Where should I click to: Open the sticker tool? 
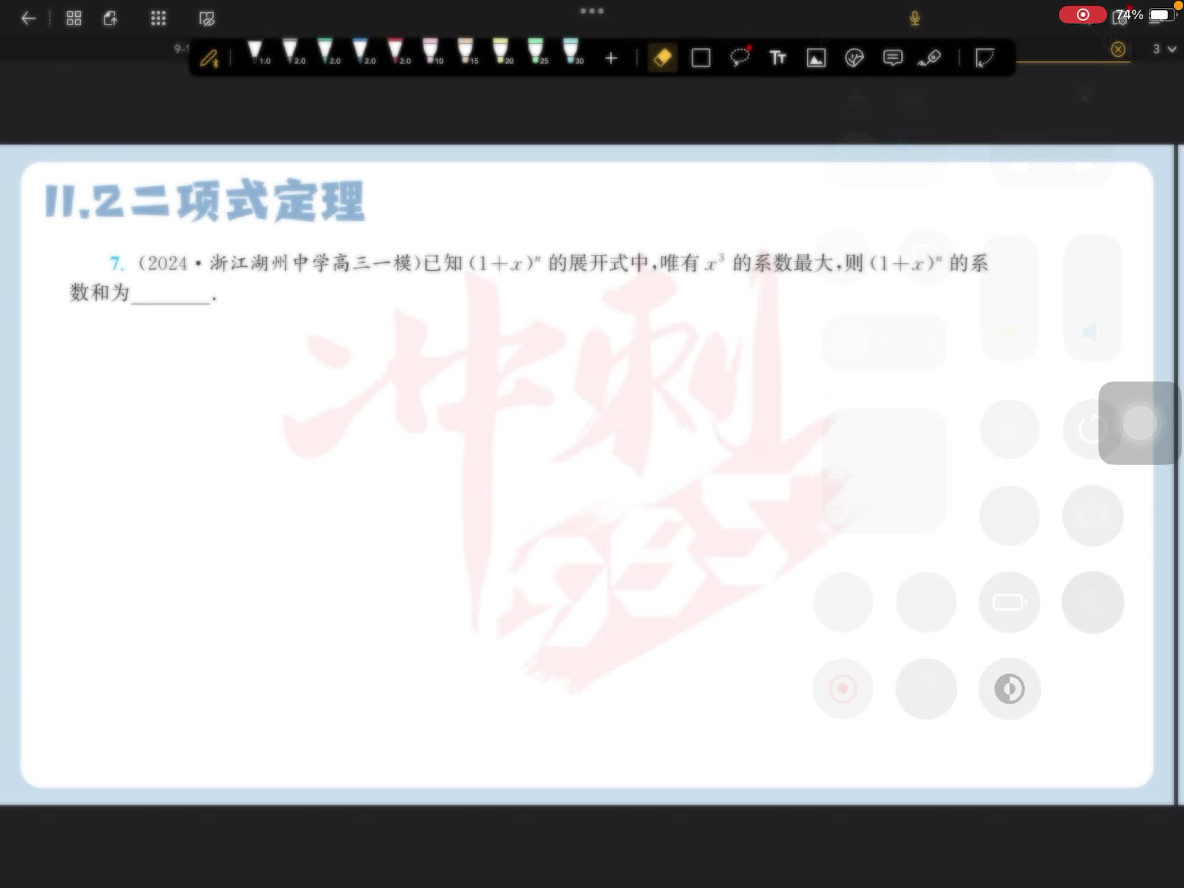coord(854,58)
